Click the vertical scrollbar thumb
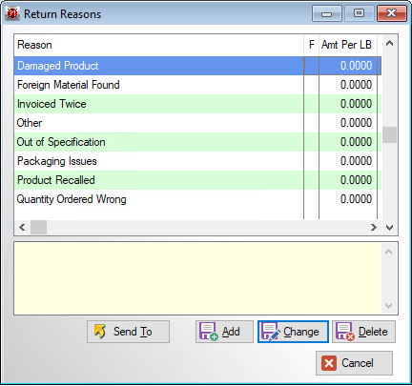This screenshot has width=412, height=386. [389, 134]
